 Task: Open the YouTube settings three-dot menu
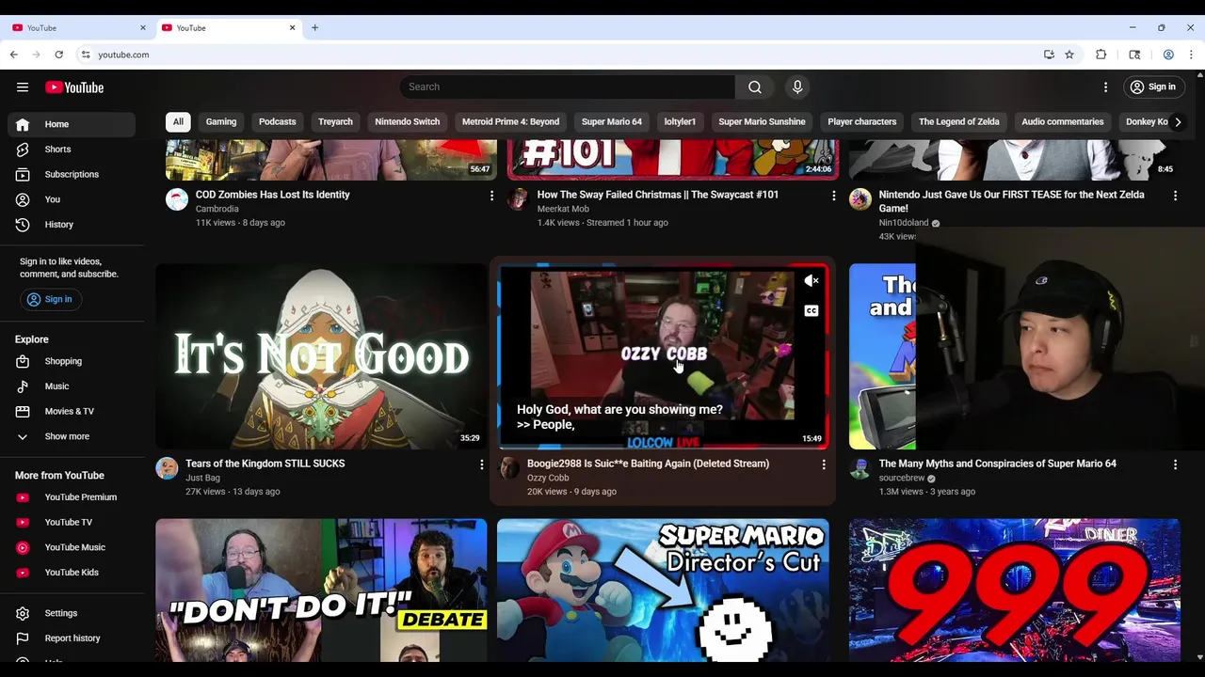click(x=1106, y=87)
